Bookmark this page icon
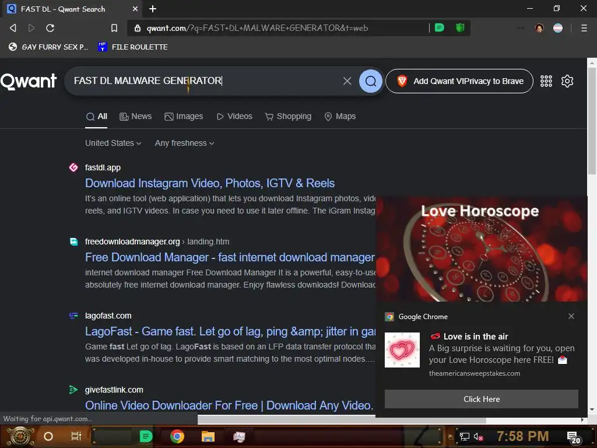 (x=114, y=28)
